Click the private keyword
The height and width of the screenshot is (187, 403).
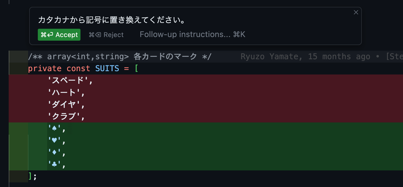coord(44,69)
